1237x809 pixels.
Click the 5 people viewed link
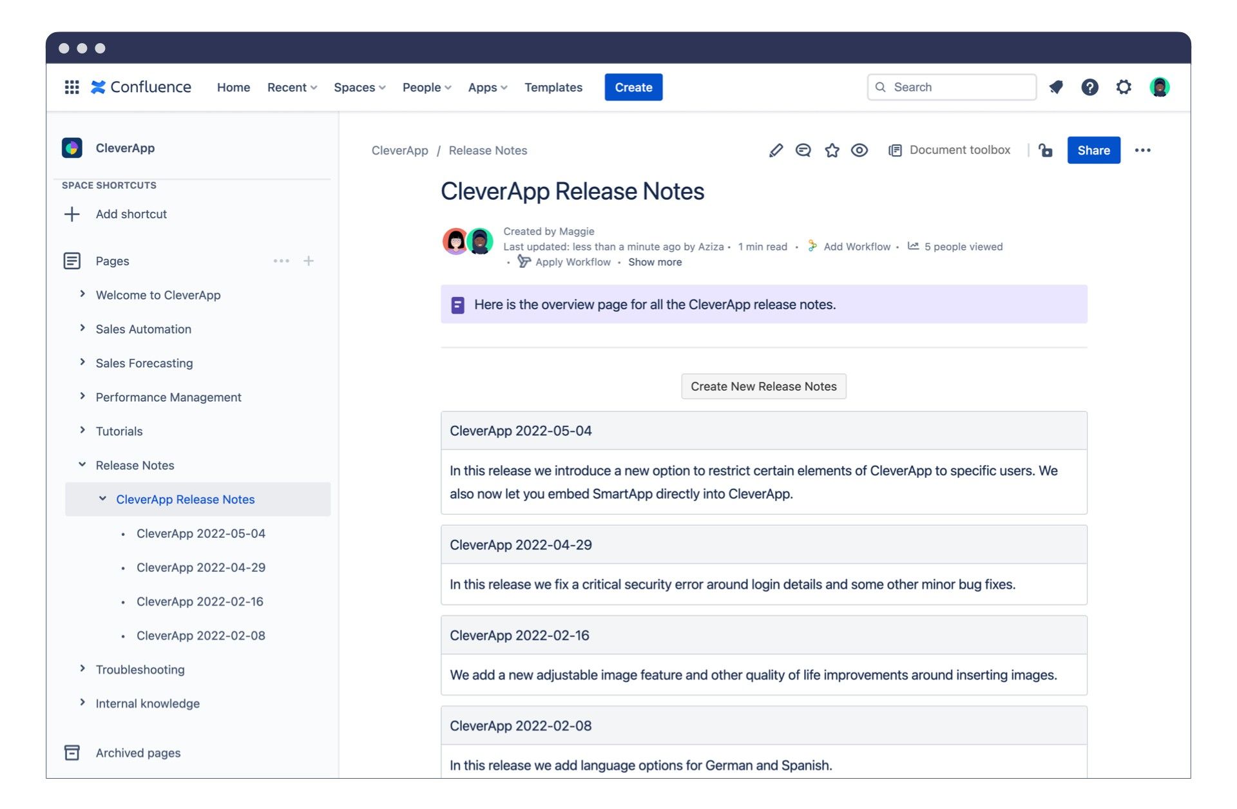pos(963,247)
